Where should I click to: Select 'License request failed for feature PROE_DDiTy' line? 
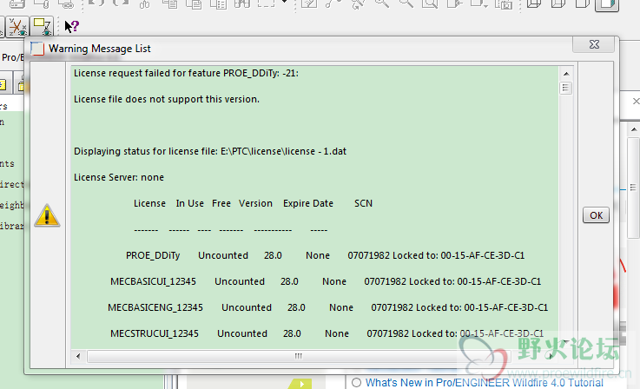pos(186,73)
